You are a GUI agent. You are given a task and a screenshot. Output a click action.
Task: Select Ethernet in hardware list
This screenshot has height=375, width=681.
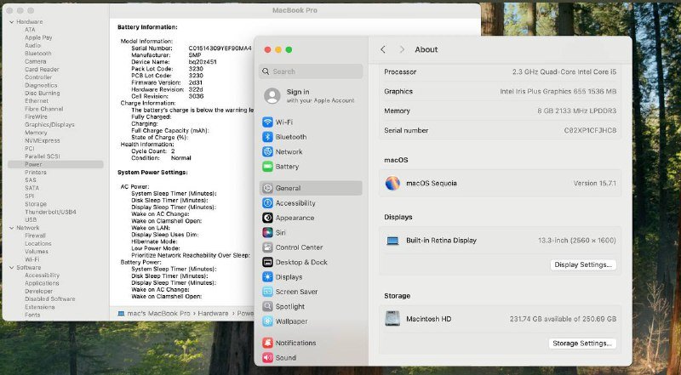pyautogui.click(x=37, y=100)
